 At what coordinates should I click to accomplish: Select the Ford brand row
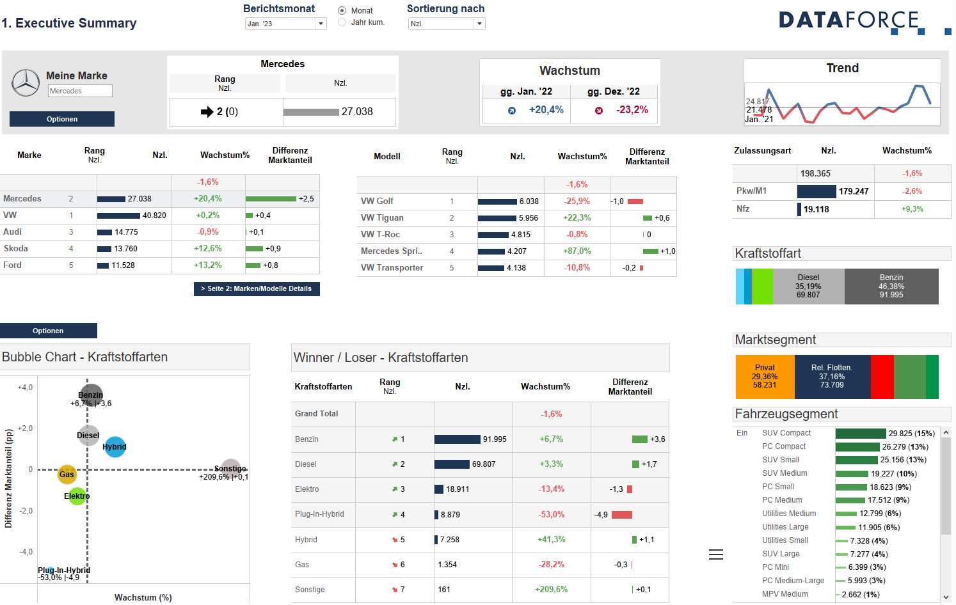pyautogui.click(x=160, y=265)
